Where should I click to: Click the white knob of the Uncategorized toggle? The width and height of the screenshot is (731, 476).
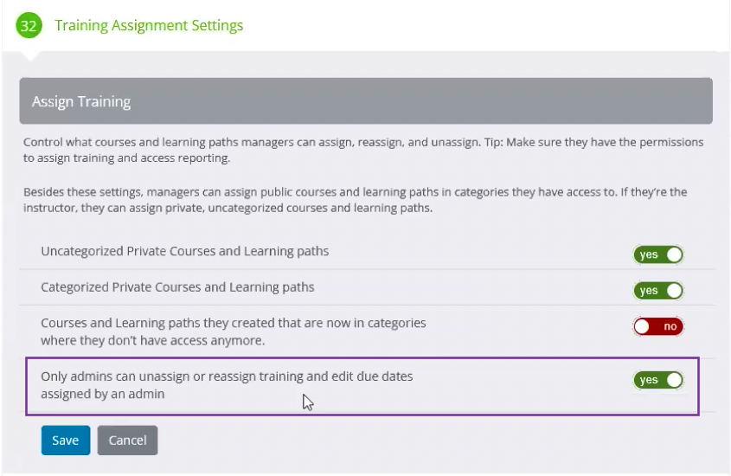(x=674, y=254)
